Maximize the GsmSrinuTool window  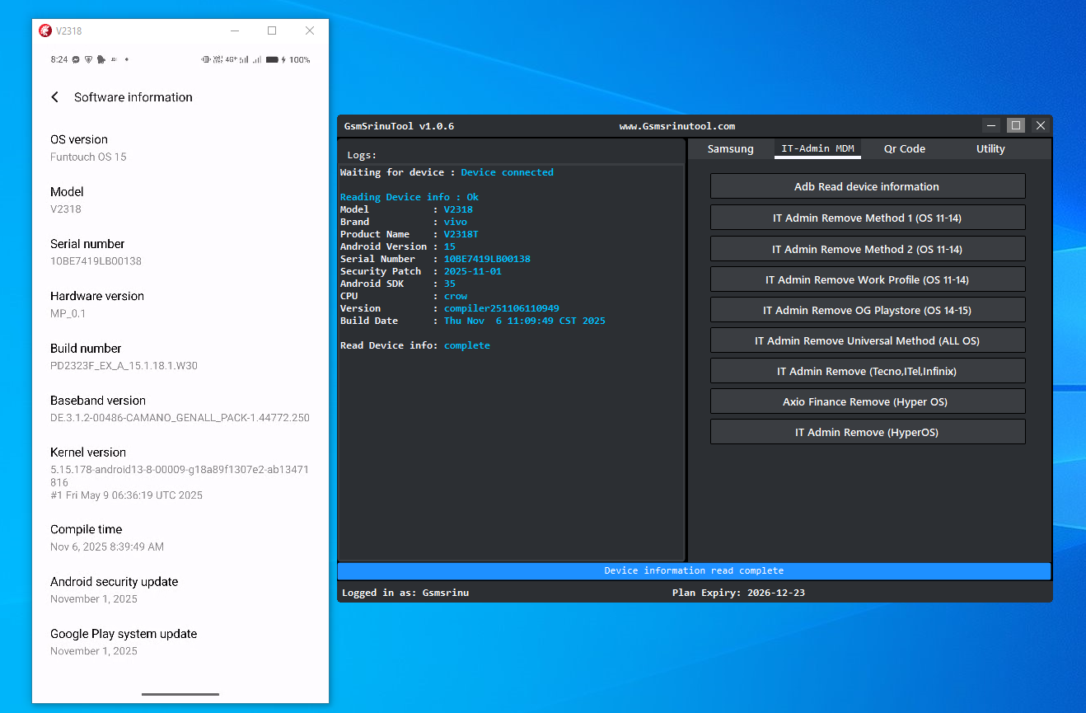1016,125
